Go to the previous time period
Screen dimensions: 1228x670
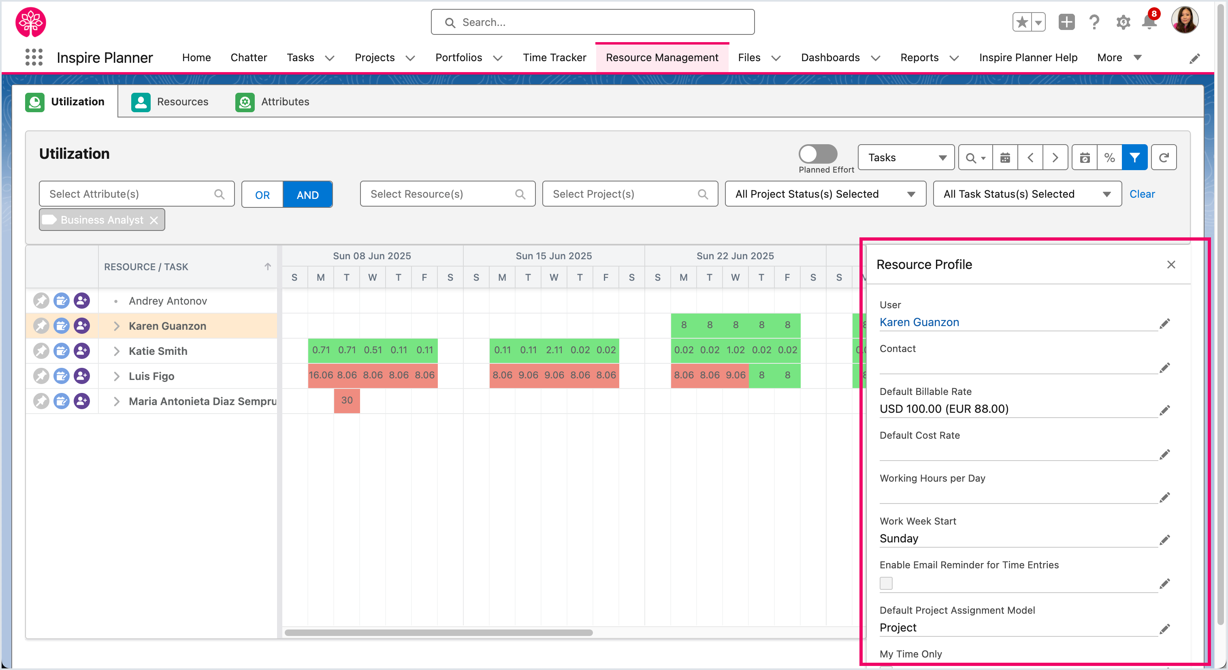(1030, 157)
